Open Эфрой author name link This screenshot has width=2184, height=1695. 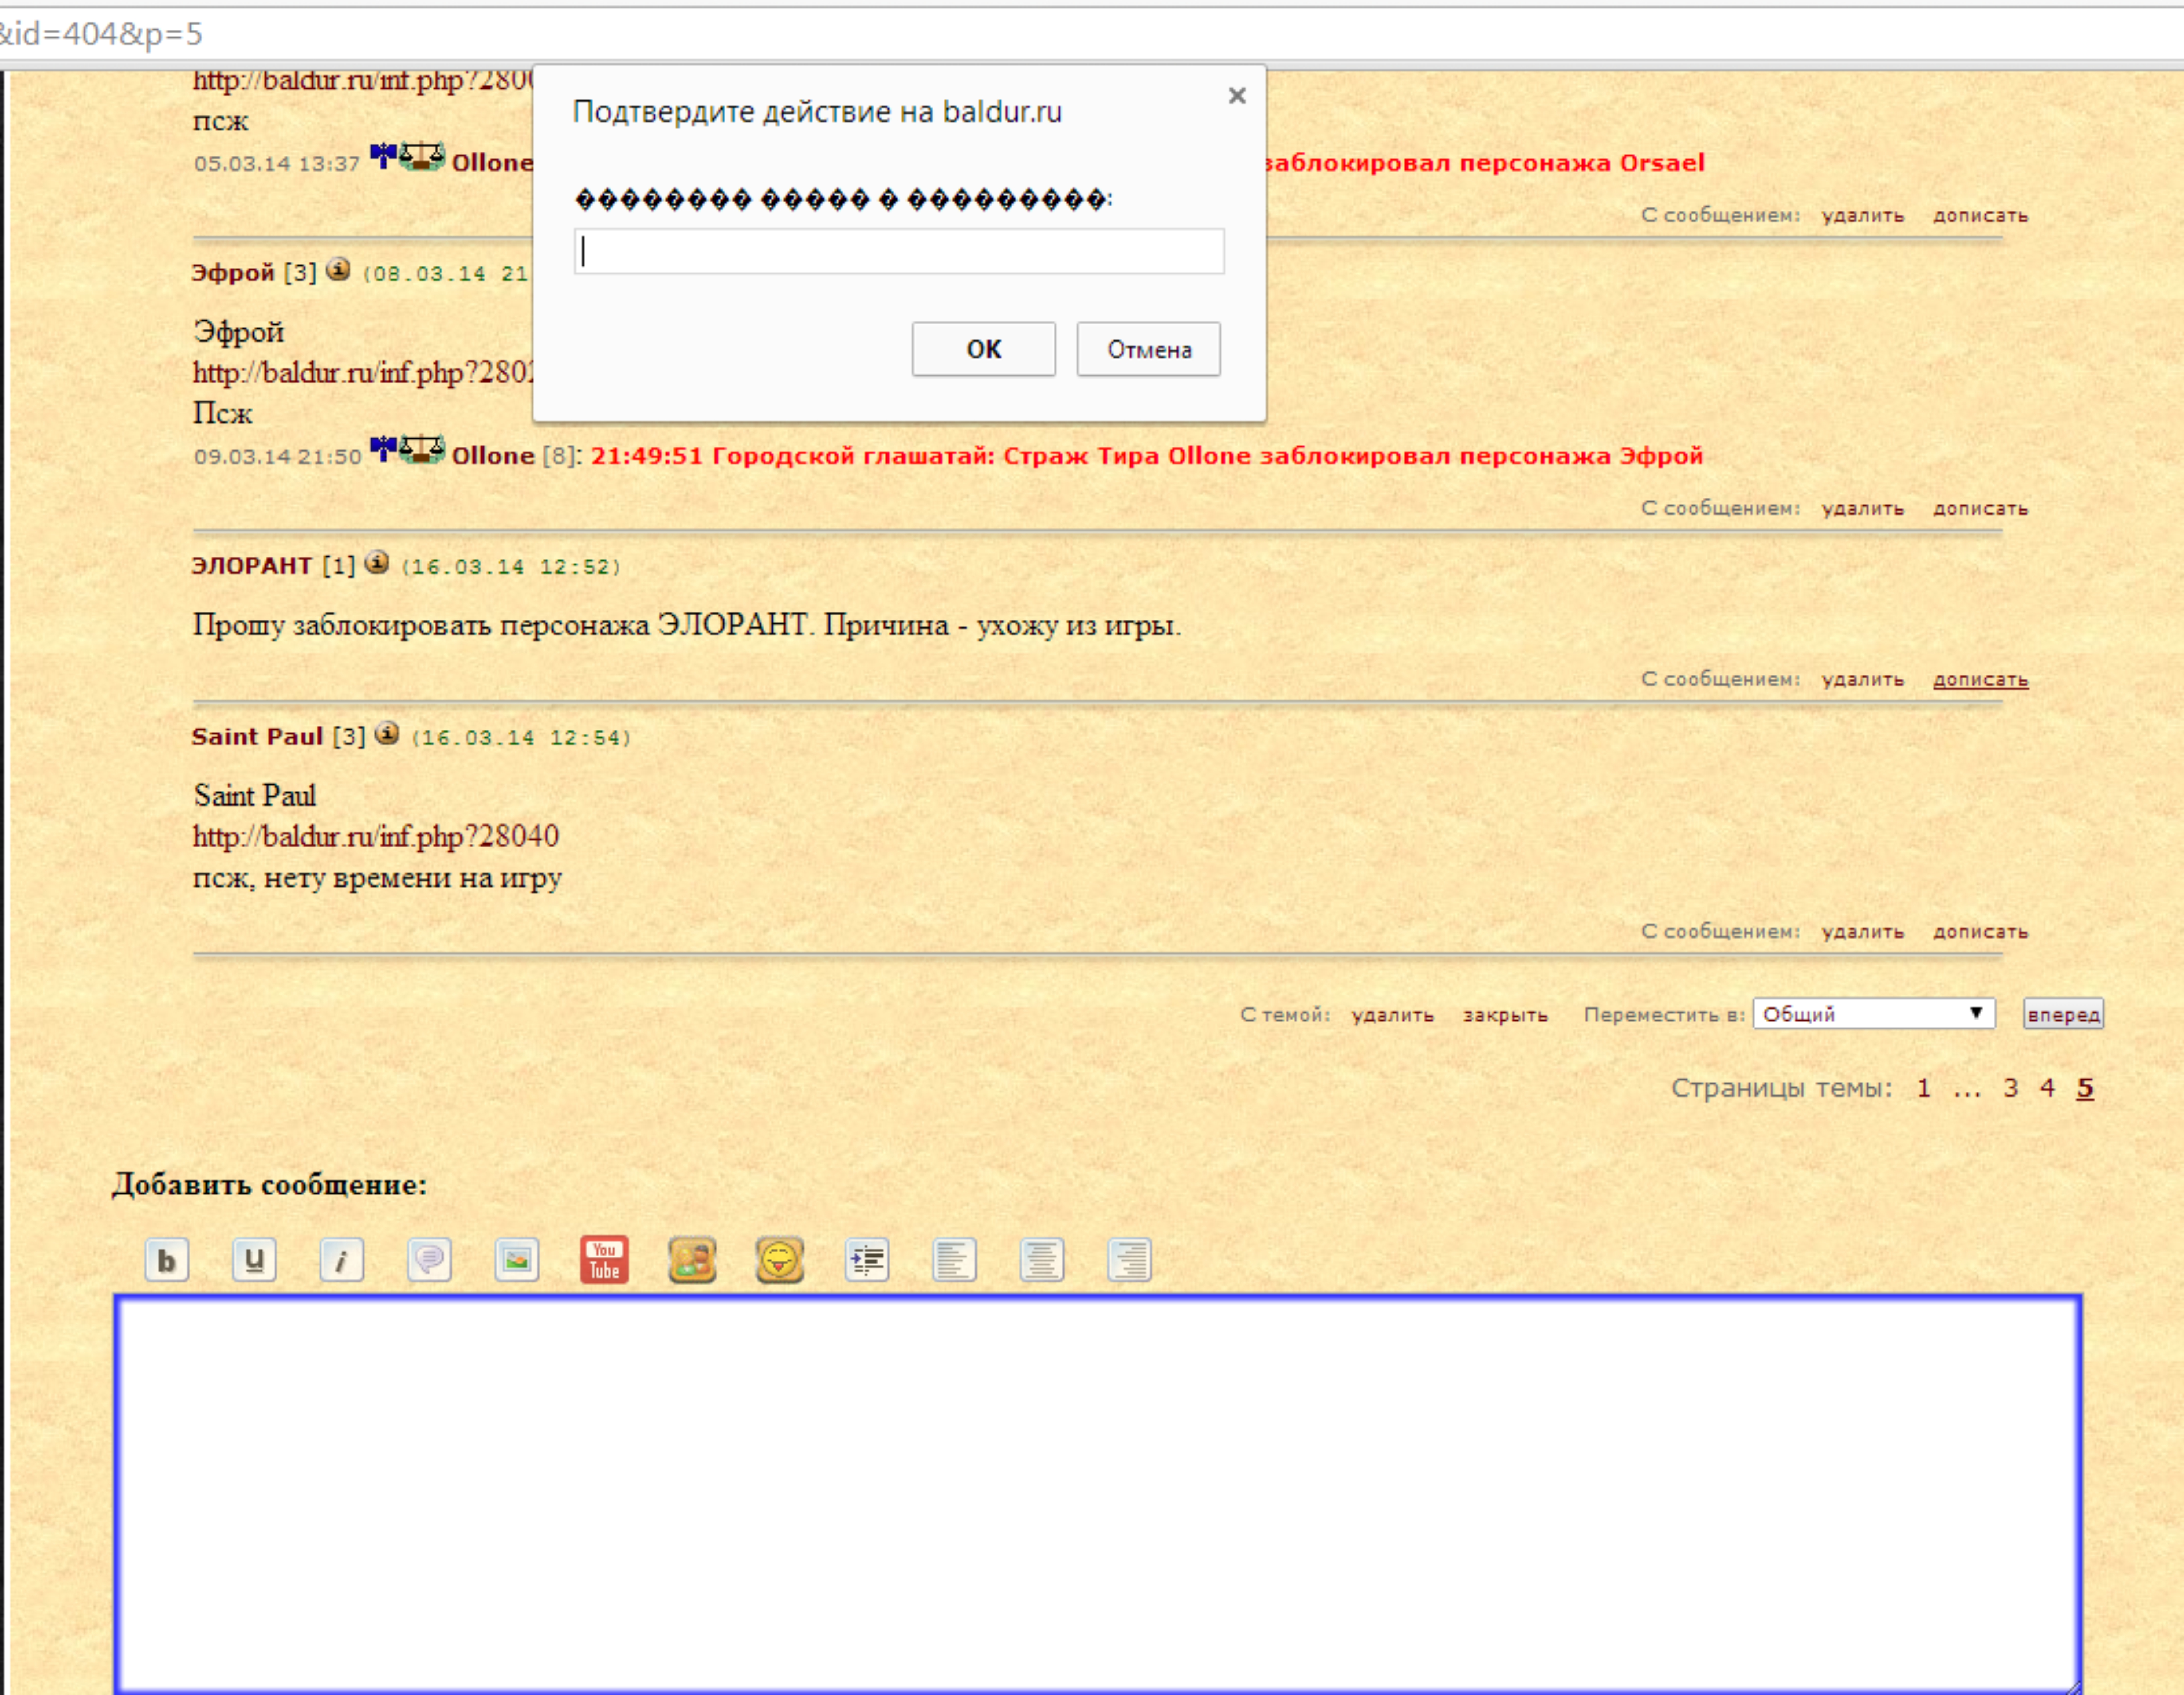[x=233, y=273]
